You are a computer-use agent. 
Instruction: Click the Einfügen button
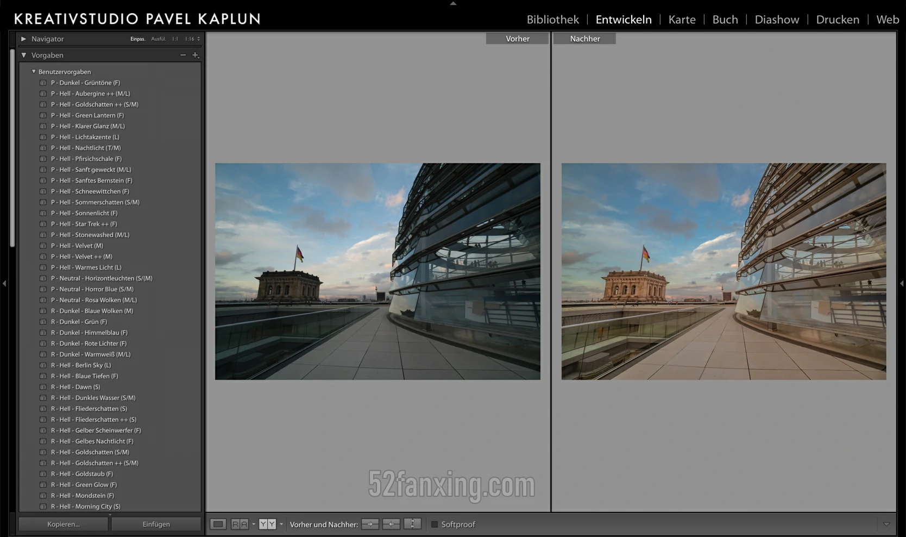[156, 524]
